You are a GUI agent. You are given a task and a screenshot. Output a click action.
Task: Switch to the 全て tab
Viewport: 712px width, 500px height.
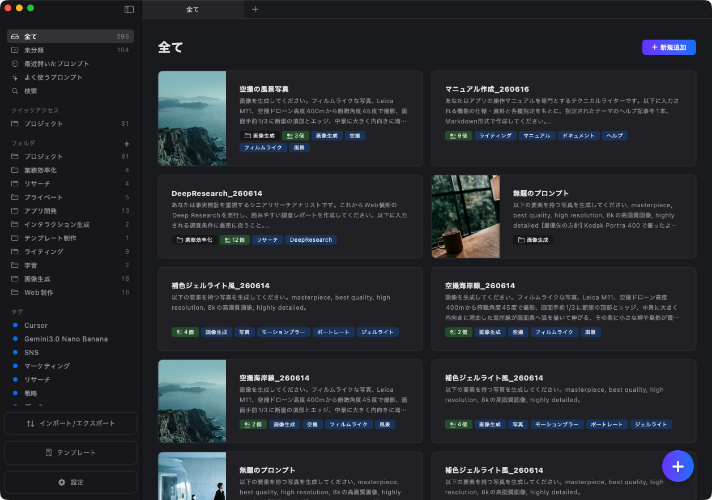coord(193,9)
